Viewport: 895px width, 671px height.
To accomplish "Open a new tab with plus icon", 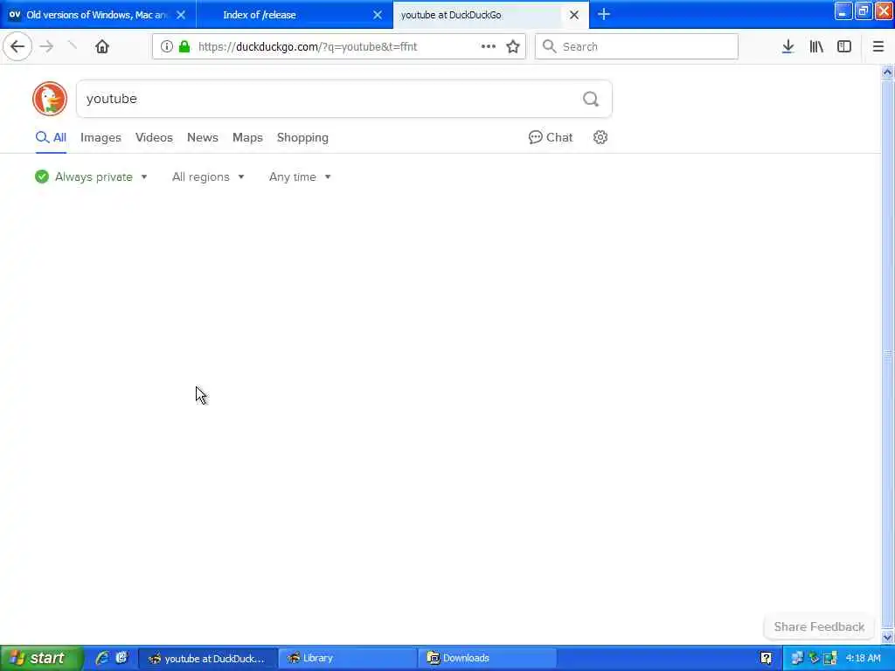I will [x=604, y=15].
